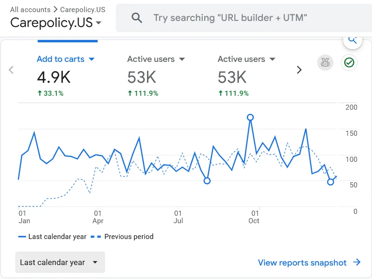Click the Last calendar year legend entry
372x279 pixels.
[x=53, y=237]
